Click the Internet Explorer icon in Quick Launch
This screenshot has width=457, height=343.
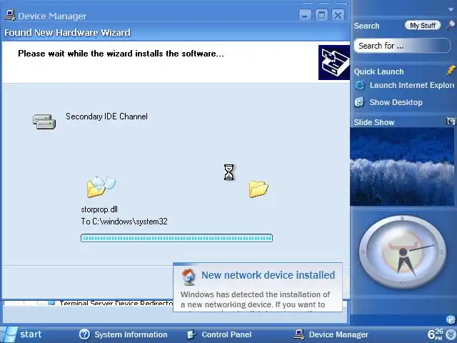tap(360, 85)
